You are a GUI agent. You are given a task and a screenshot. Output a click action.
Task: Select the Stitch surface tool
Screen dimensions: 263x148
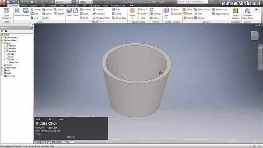(x=188, y=9)
